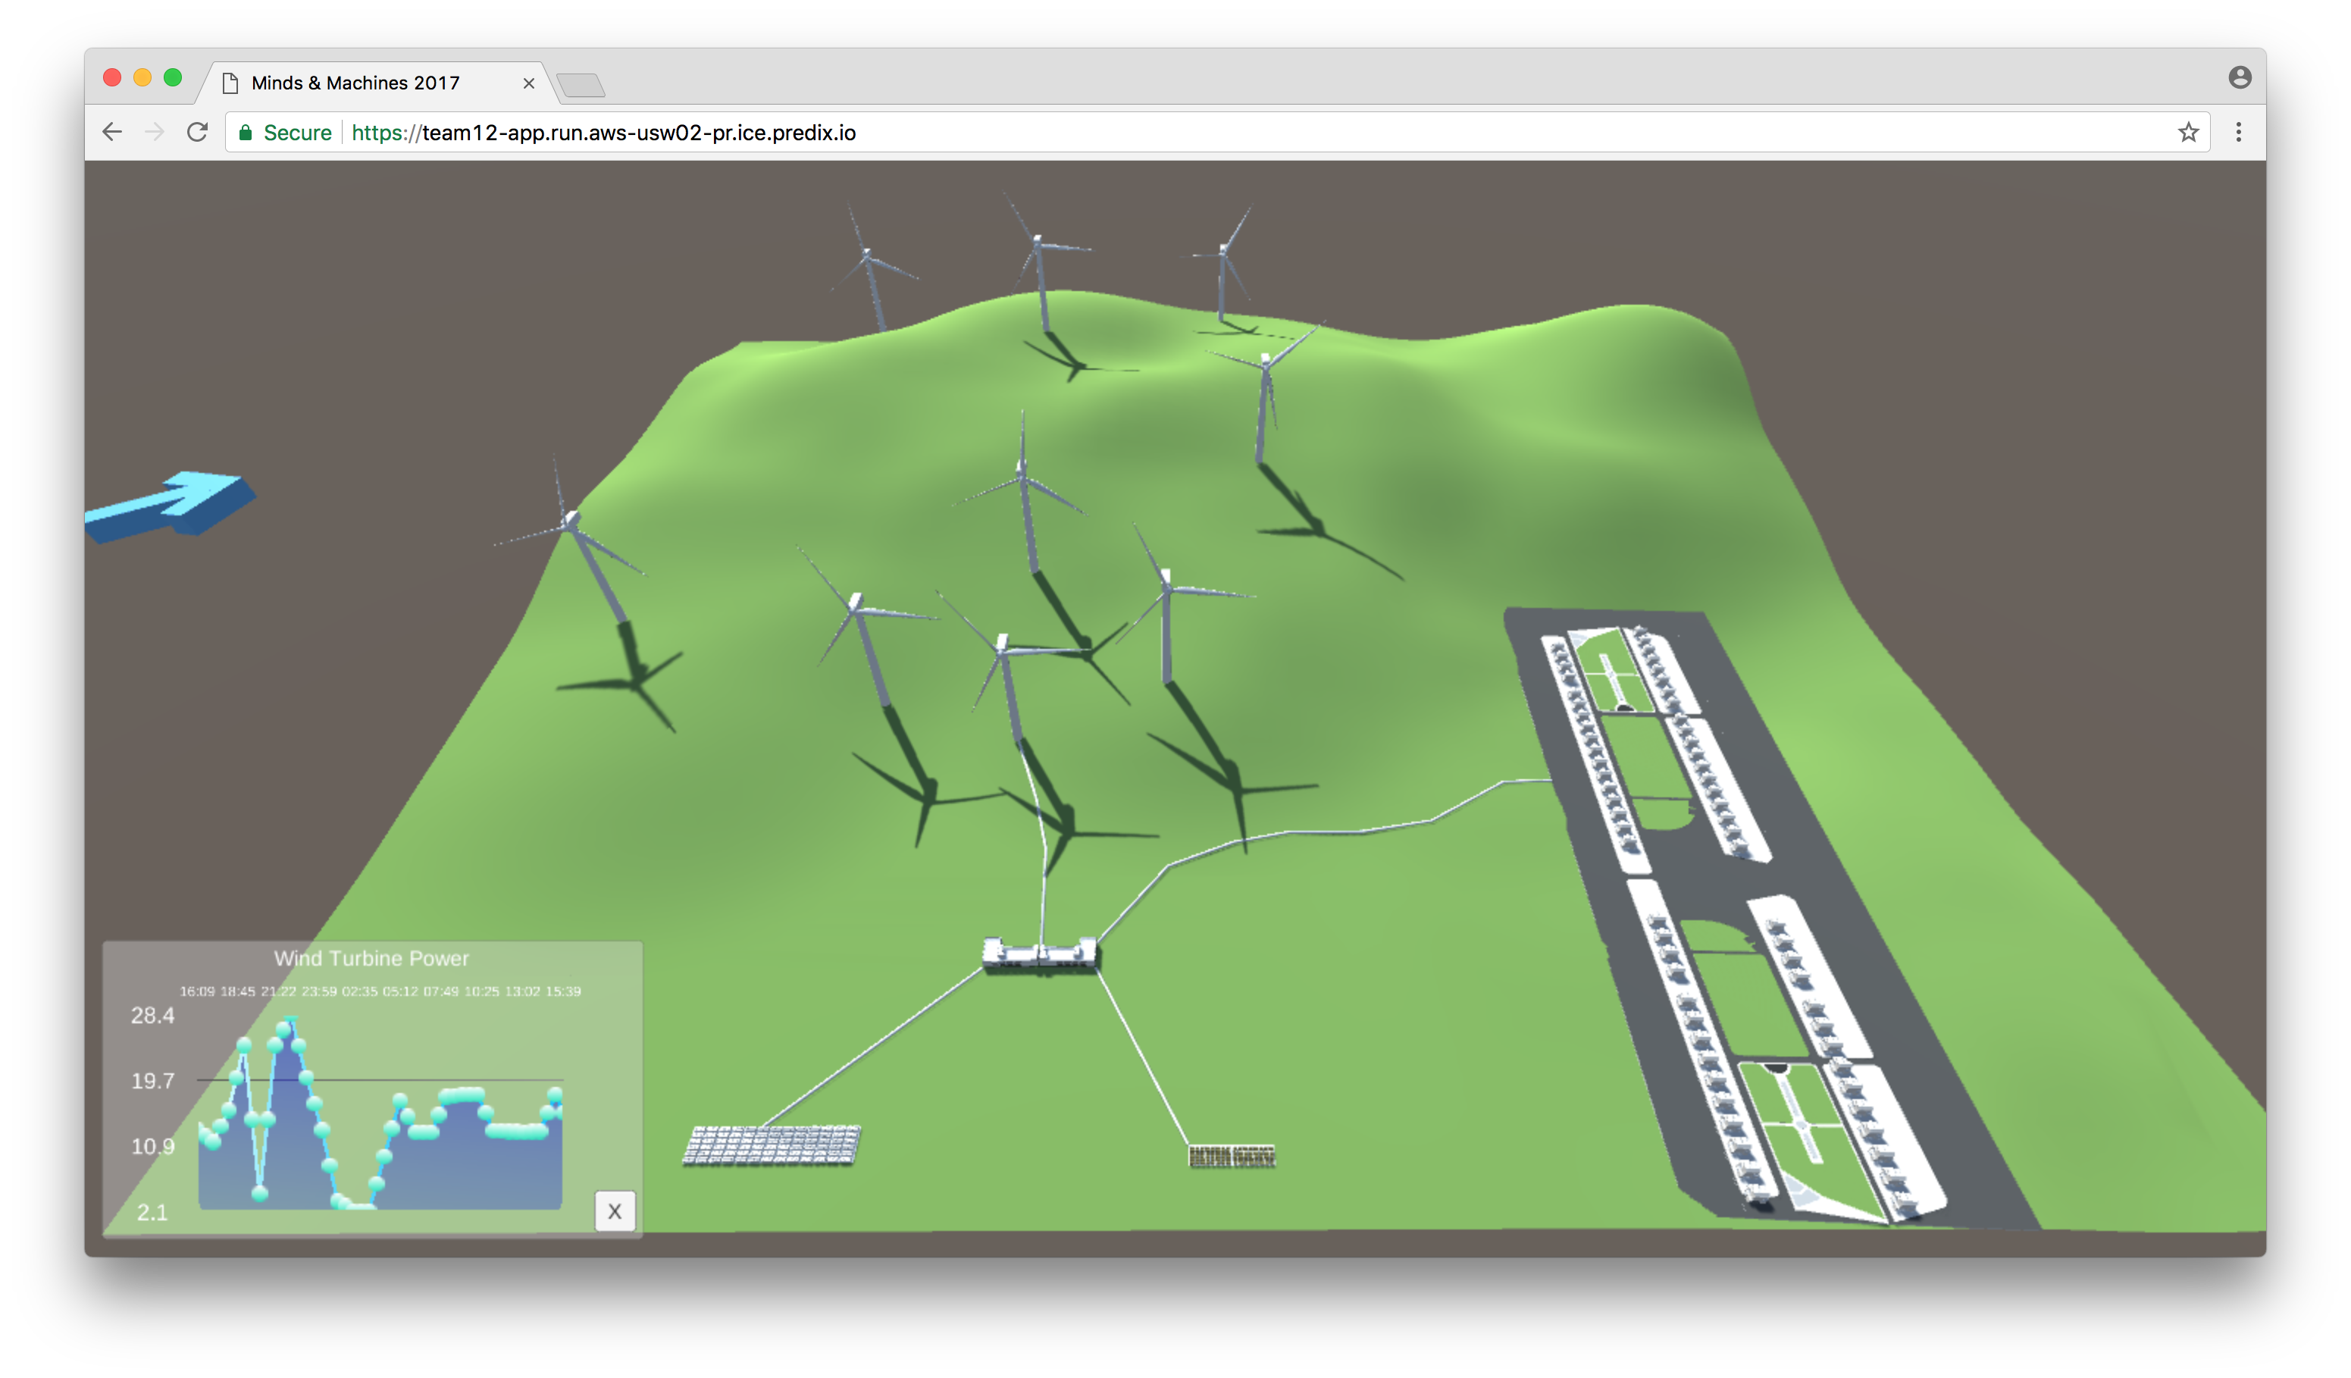Close the Wind Turbine Power chart panel

pos(614,1211)
